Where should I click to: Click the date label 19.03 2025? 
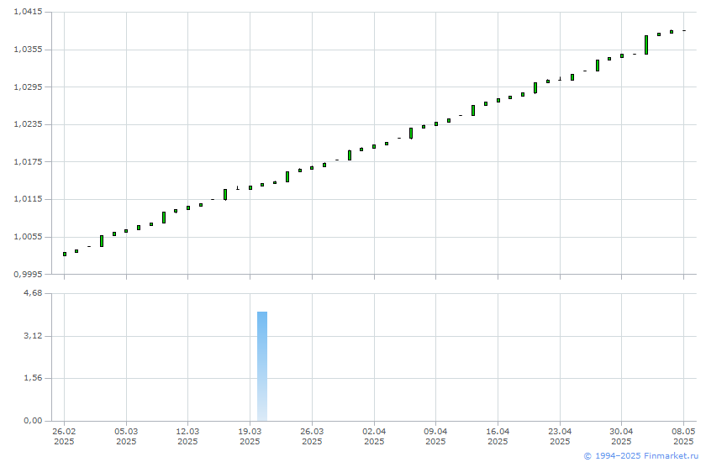pyautogui.click(x=250, y=436)
